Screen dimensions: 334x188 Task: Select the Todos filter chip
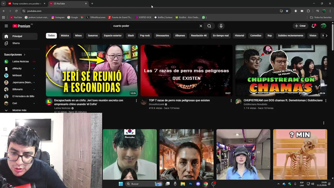coord(51,36)
